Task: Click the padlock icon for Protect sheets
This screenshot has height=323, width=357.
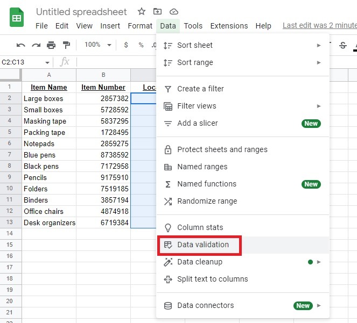Action: pos(168,149)
